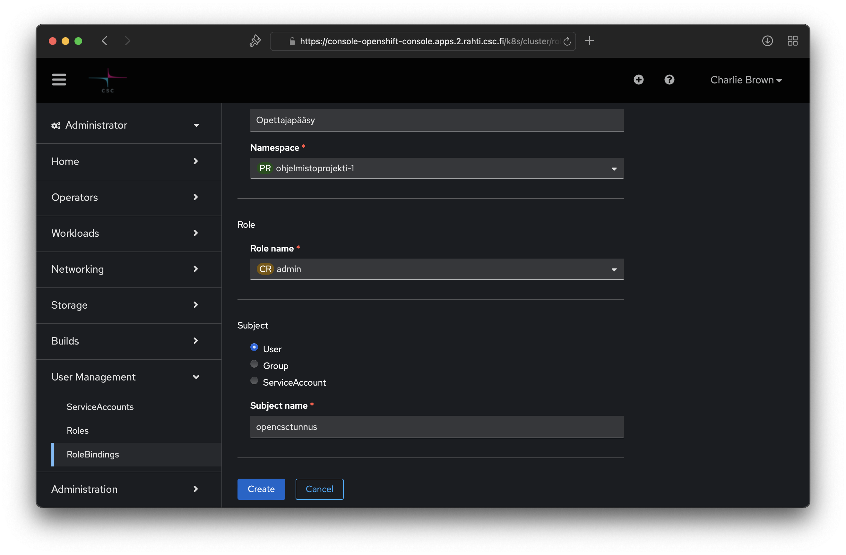
Task: Open a new browser tab with plus
Action: coord(589,41)
